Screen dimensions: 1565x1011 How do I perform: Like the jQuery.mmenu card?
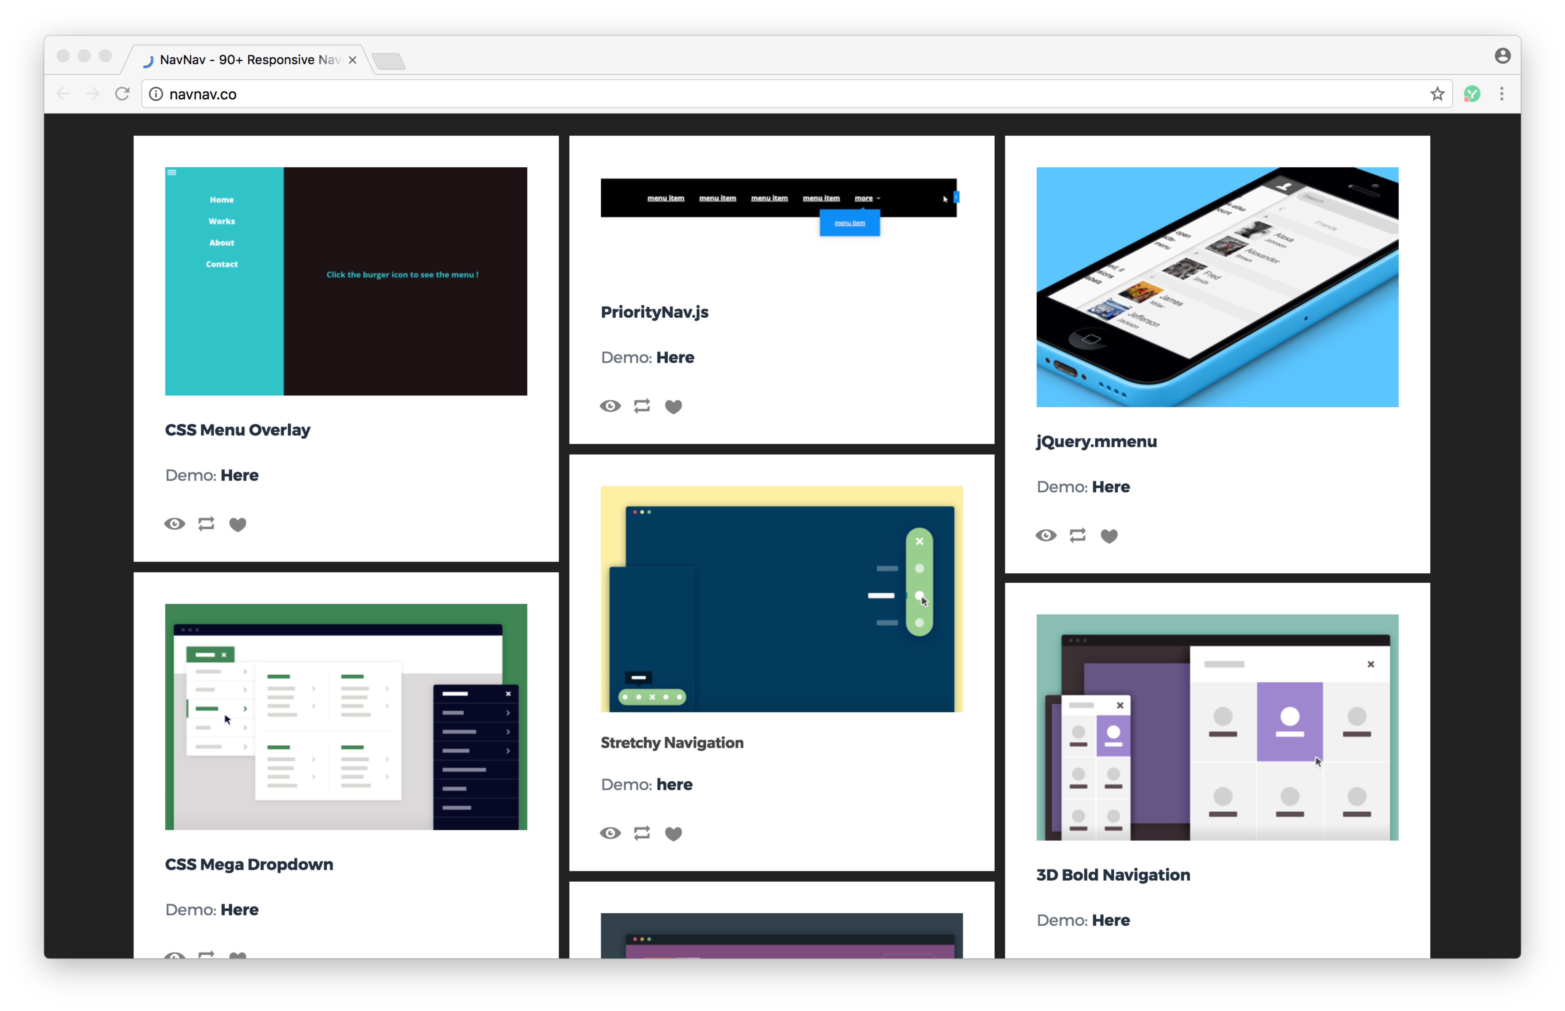click(1109, 536)
